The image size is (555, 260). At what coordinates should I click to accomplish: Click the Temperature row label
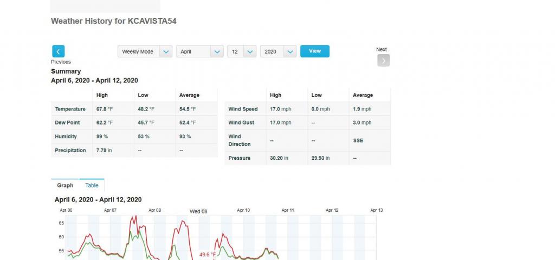click(x=70, y=109)
